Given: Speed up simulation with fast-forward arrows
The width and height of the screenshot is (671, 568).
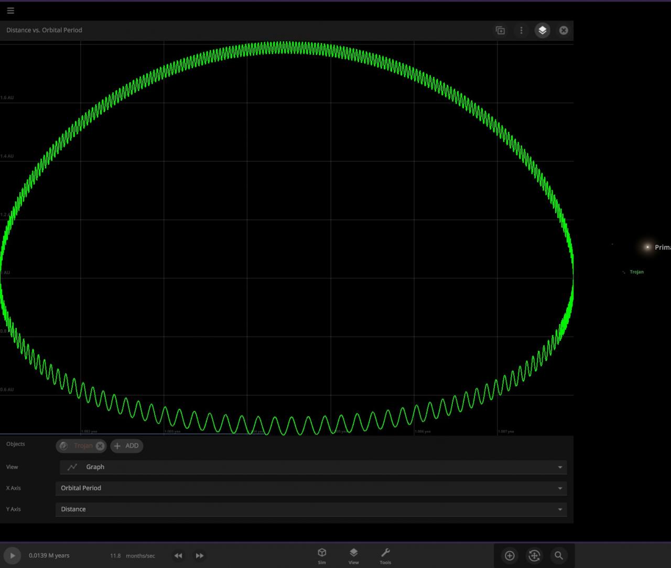Looking at the screenshot, I should tap(200, 555).
